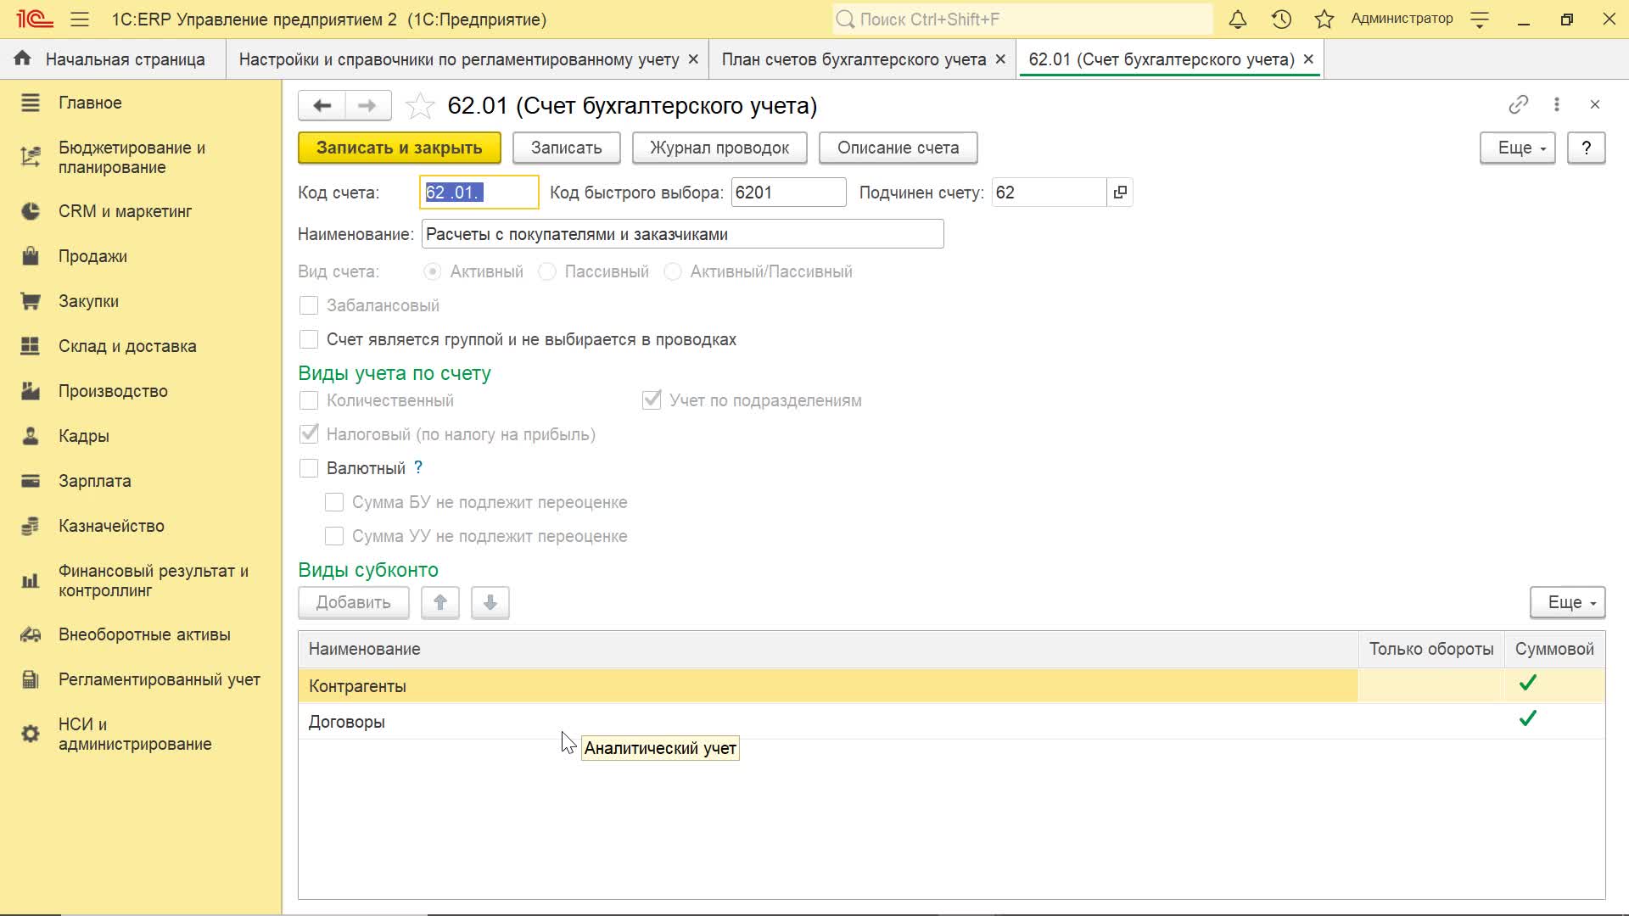Open CRM и маркетинг section
1629x916 pixels.
pyautogui.click(x=125, y=211)
